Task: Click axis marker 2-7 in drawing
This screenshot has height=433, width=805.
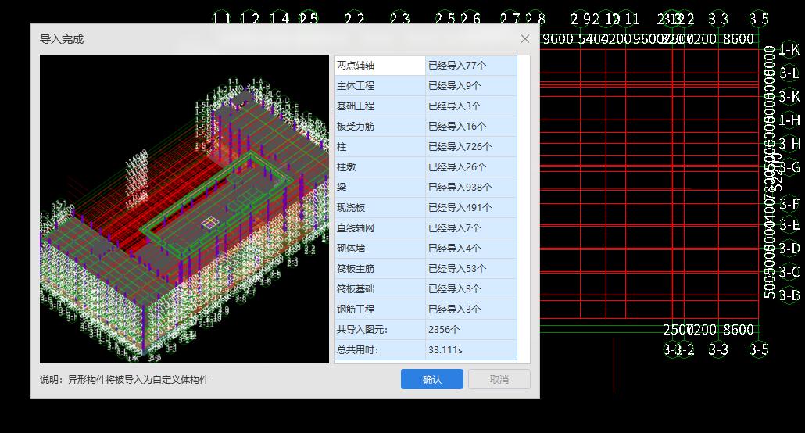Action: pos(510,19)
